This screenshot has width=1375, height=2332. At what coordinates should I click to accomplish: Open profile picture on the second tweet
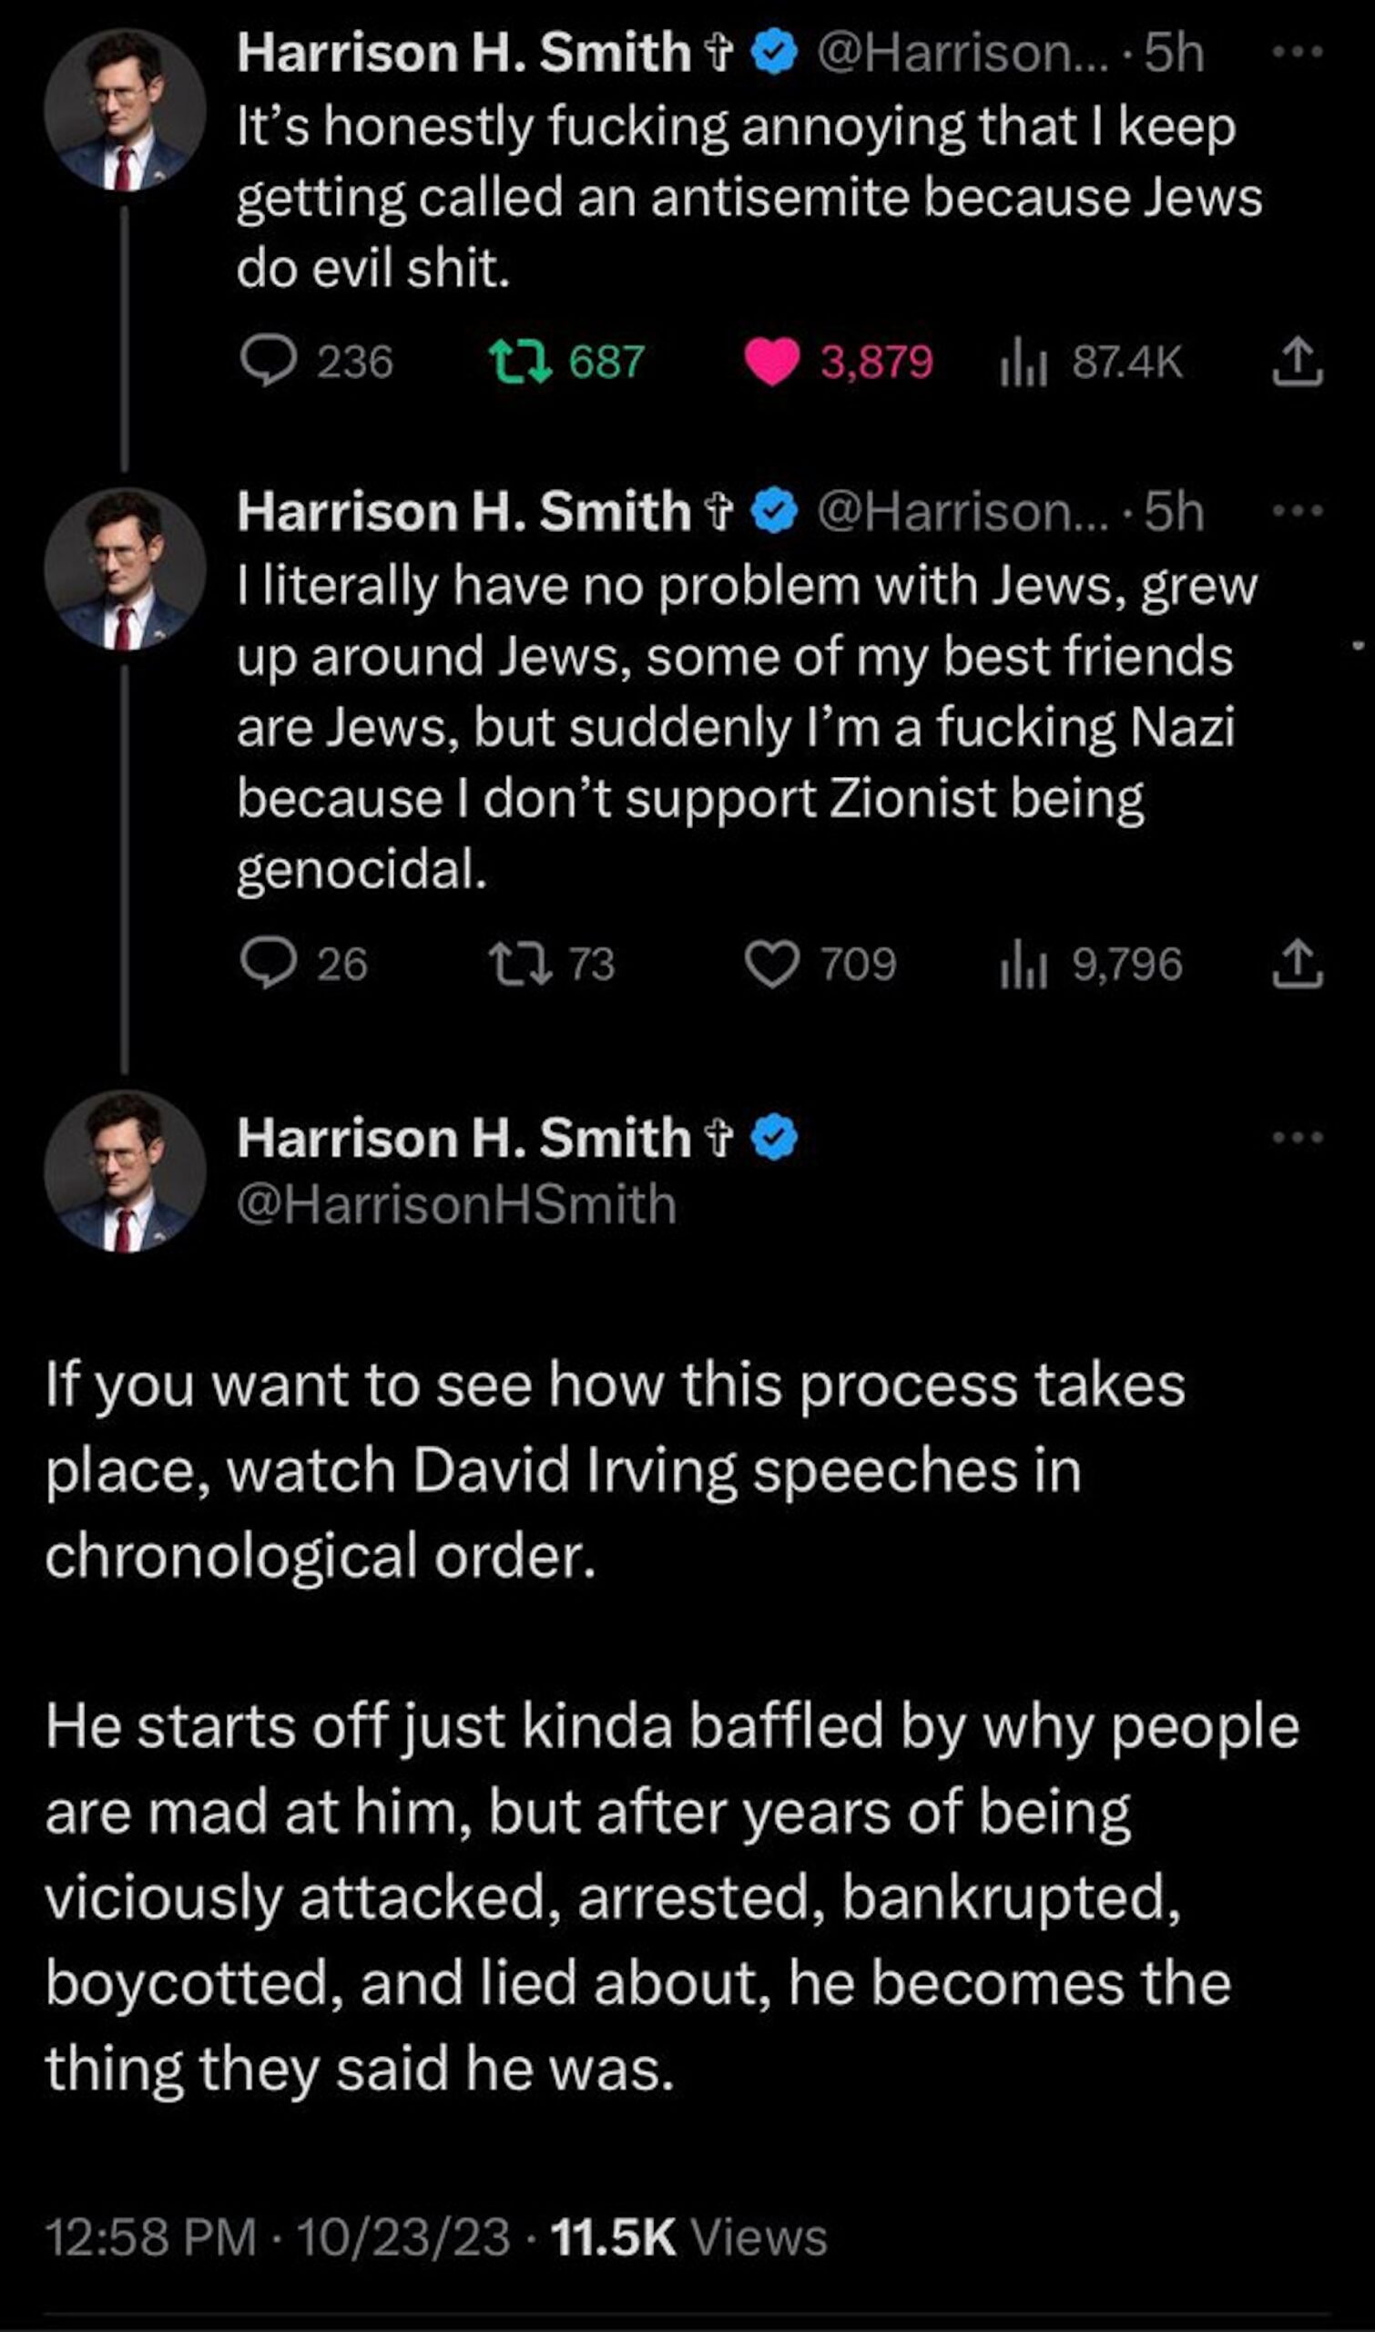pyautogui.click(x=125, y=568)
